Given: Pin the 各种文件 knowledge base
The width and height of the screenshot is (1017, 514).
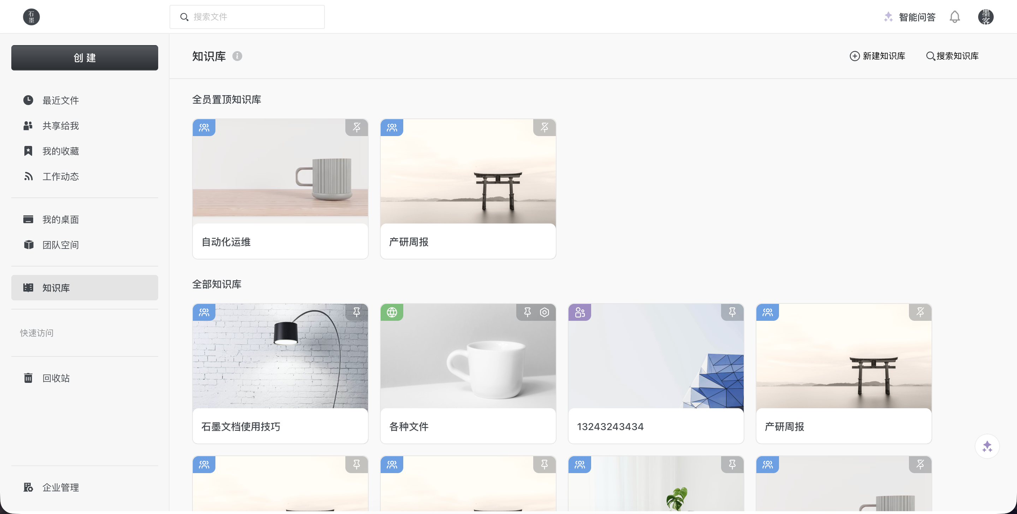Looking at the screenshot, I should click(528, 312).
